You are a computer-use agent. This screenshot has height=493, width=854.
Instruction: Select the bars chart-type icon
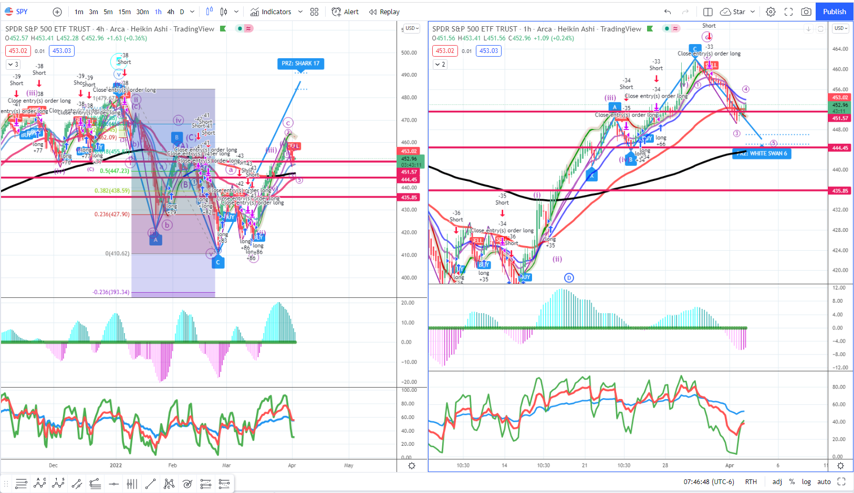(224, 12)
